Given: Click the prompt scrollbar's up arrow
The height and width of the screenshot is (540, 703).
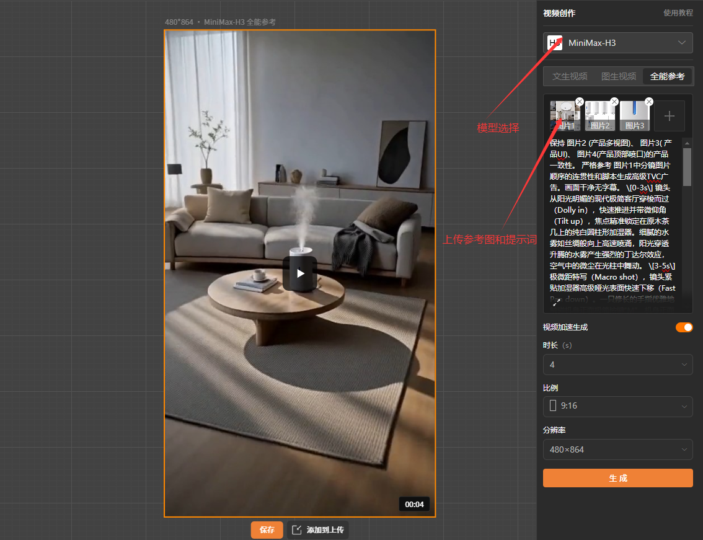Looking at the screenshot, I should pos(687,143).
